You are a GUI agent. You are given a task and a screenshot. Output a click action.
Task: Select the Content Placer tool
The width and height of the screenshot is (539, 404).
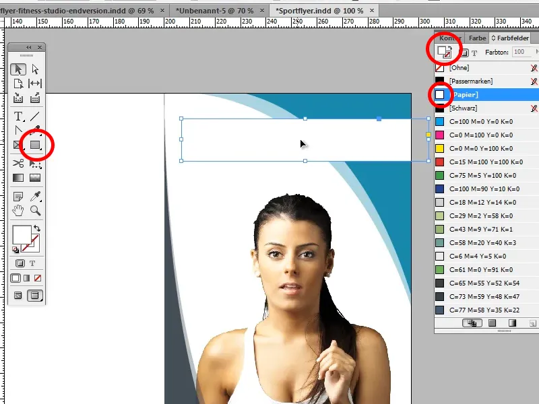tap(35, 98)
